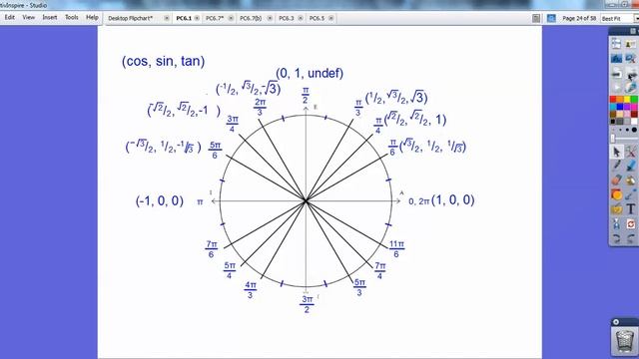Activate the Select arrow tool
The height and width of the screenshot is (359, 639).
tap(616, 152)
